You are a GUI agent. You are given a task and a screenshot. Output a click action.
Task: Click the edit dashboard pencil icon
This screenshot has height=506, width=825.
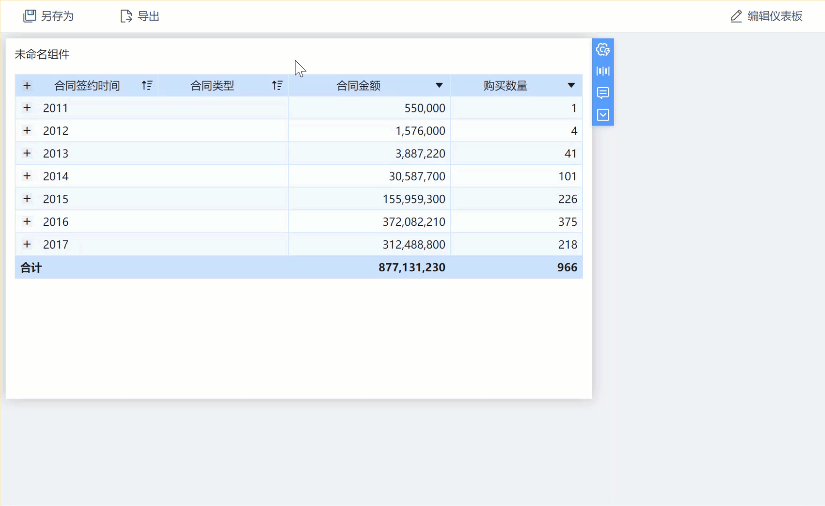[x=736, y=16]
